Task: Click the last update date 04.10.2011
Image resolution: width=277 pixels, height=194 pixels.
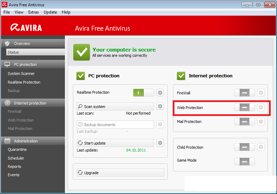Action: (x=136, y=150)
